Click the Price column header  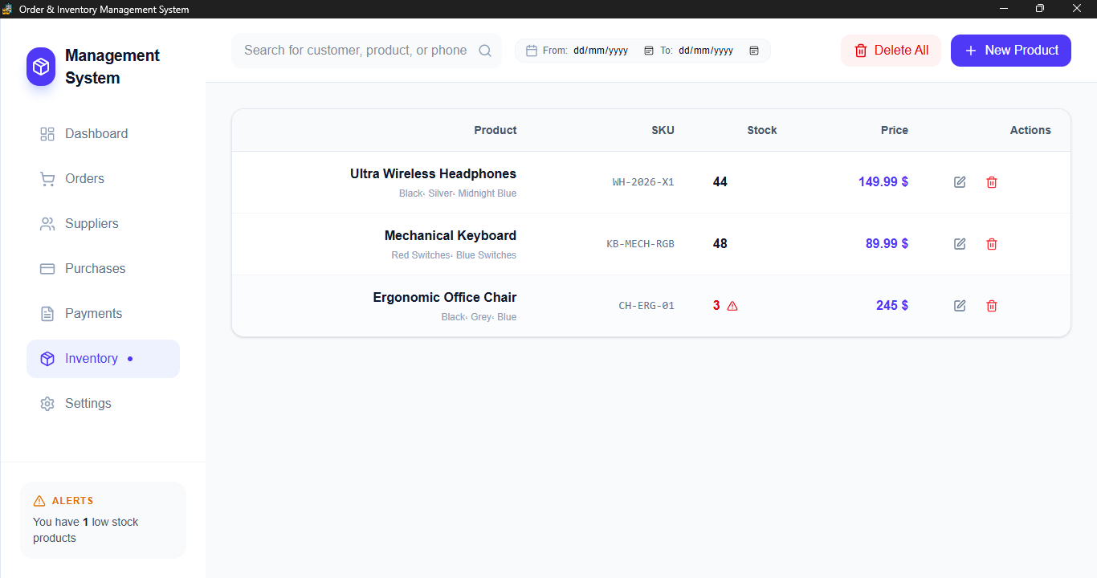point(895,130)
